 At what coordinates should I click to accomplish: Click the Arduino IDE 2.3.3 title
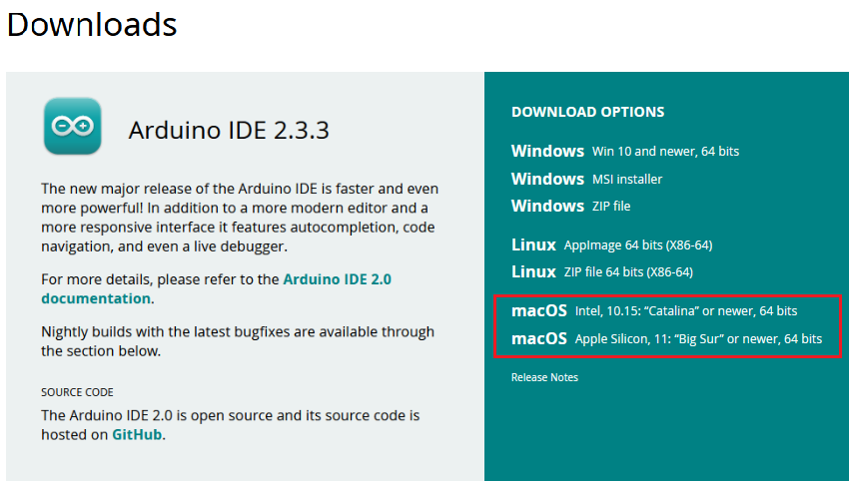[x=229, y=131]
